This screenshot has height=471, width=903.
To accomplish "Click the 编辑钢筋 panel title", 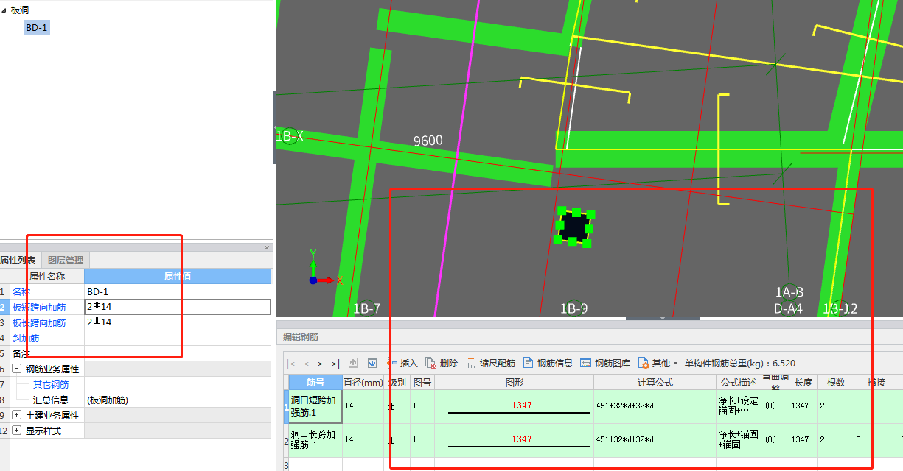I will pyautogui.click(x=301, y=337).
